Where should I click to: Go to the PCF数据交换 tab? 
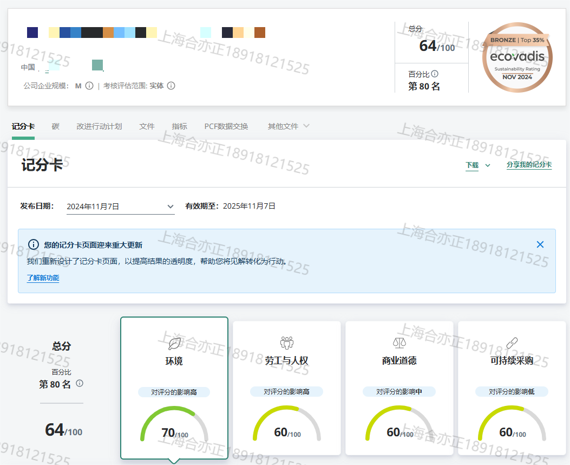pyautogui.click(x=226, y=126)
